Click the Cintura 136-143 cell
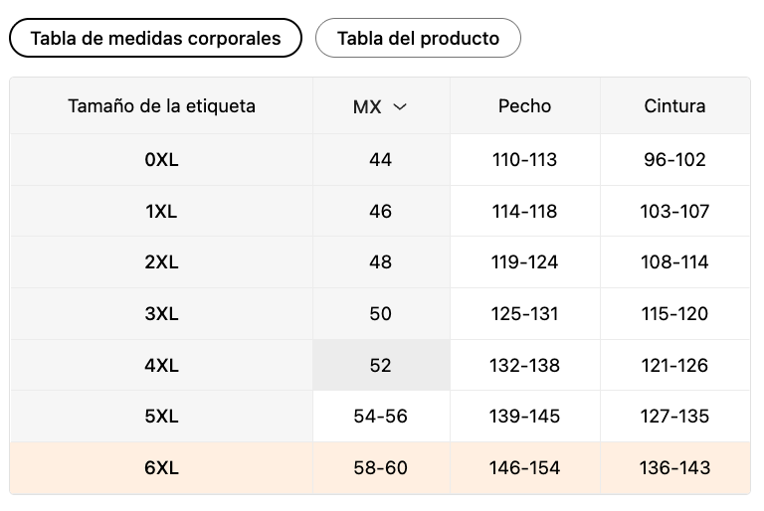The image size is (764, 511). point(674,467)
